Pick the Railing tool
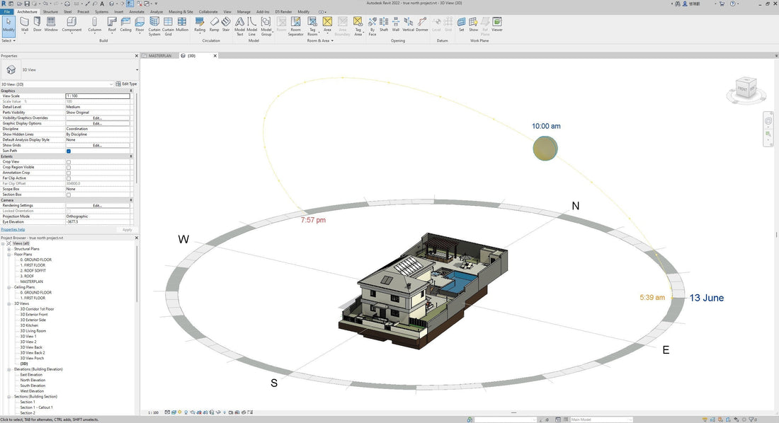Screen dimensions: 779x423 point(200,25)
